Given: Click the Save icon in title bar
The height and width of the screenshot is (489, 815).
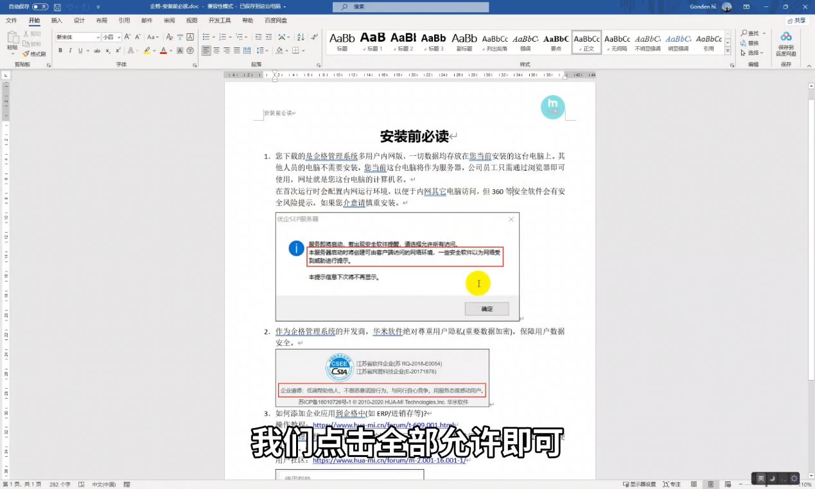Looking at the screenshot, I should coord(57,7).
